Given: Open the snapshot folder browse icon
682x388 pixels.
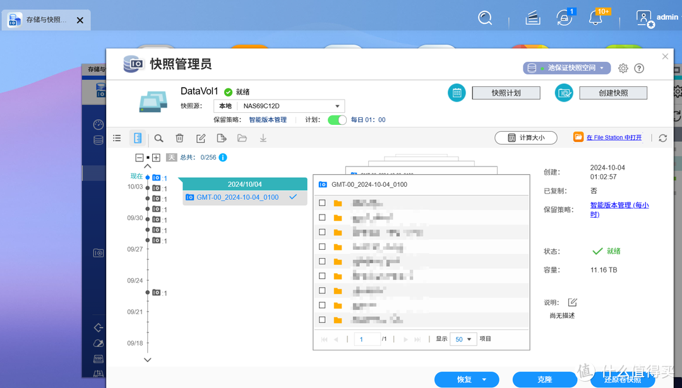Looking at the screenshot, I should [242, 138].
